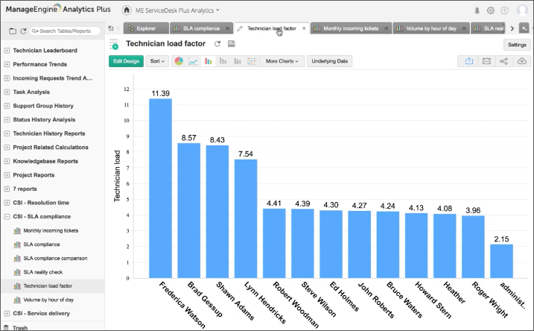This screenshot has width=534, height=331.
Task: Open the More Charts dropdown
Action: (x=282, y=61)
